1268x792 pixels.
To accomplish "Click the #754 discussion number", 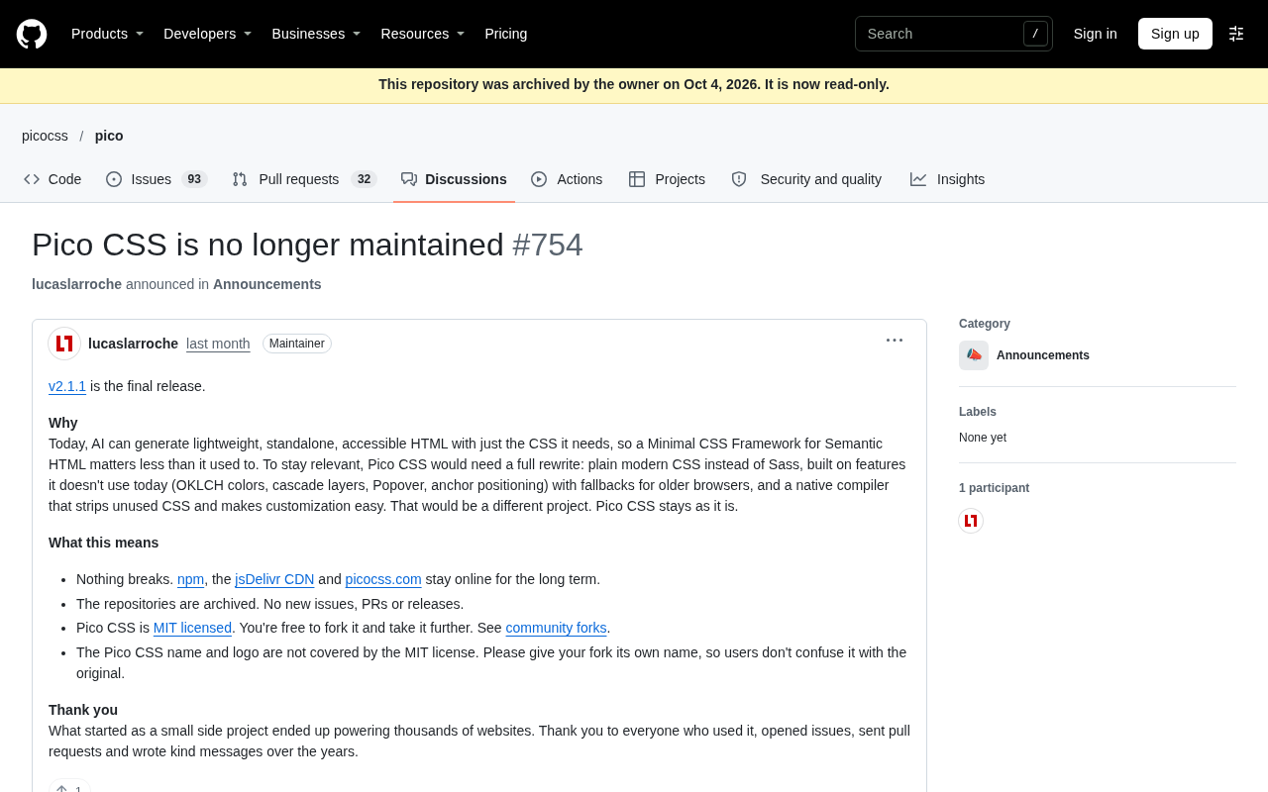I will (548, 245).
